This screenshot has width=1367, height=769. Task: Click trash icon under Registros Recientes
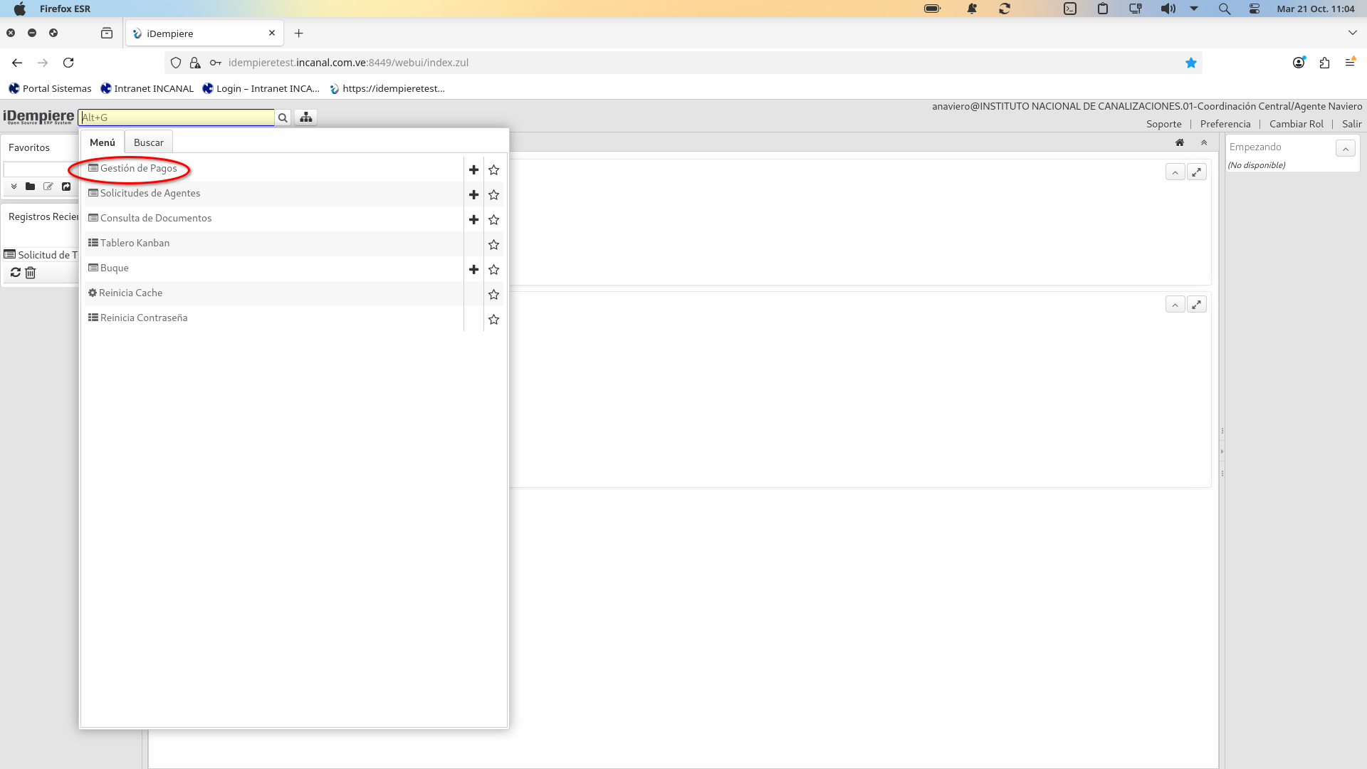[x=31, y=273]
